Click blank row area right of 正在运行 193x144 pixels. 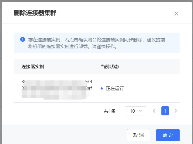152,89
